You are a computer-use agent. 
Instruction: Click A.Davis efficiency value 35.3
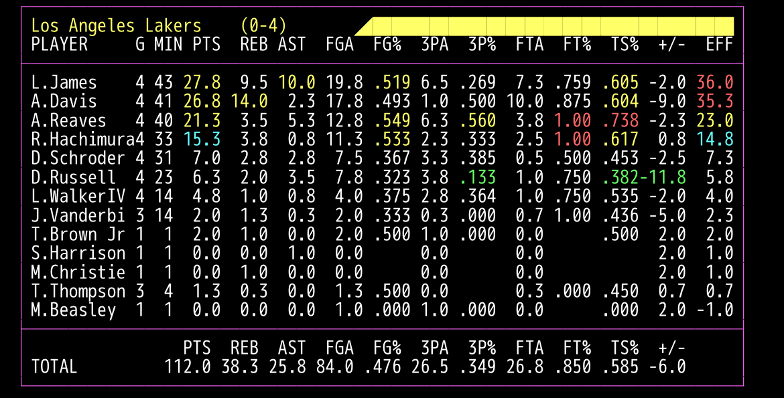pyautogui.click(x=715, y=101)
